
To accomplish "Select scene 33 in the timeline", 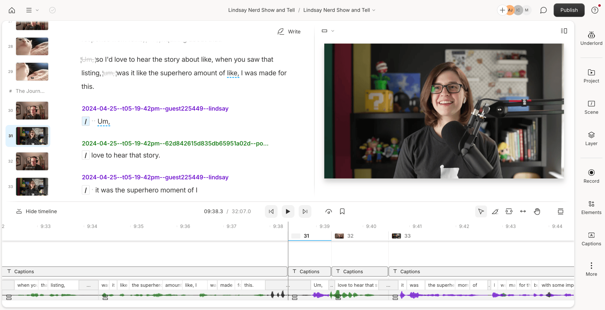I will [x=481, y=236].
